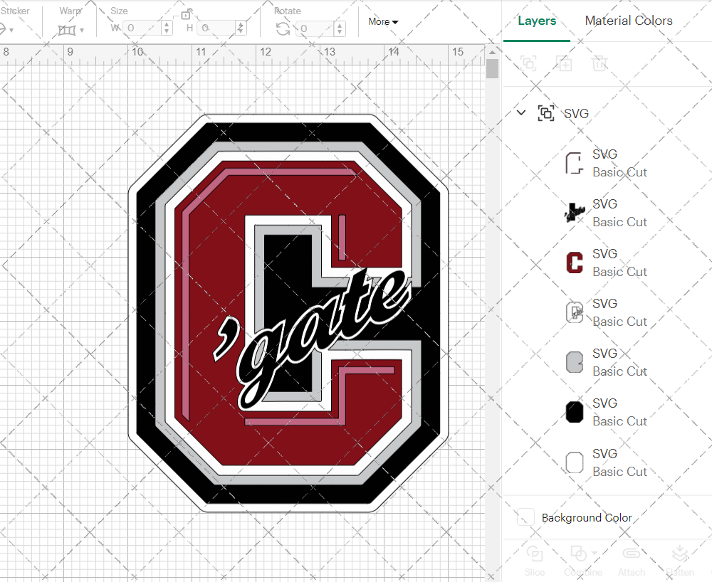Select the maroon C SVG layer thumbnail
The height and width of the screenshot is (582, 712).
[x=575, y=263]
